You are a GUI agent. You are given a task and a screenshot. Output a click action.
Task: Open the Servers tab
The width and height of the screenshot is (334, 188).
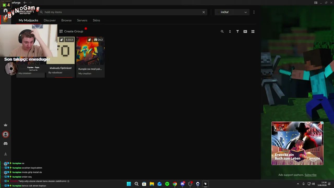tap(82, 20)
